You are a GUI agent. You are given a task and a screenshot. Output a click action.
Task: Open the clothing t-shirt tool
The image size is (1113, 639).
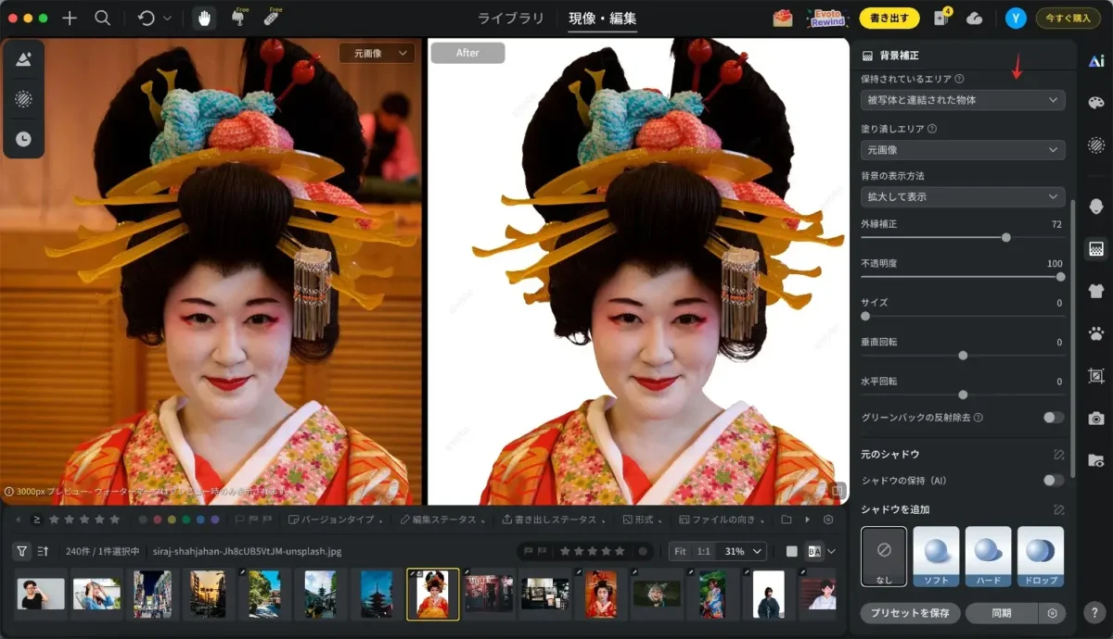(x=1095, y=291)
